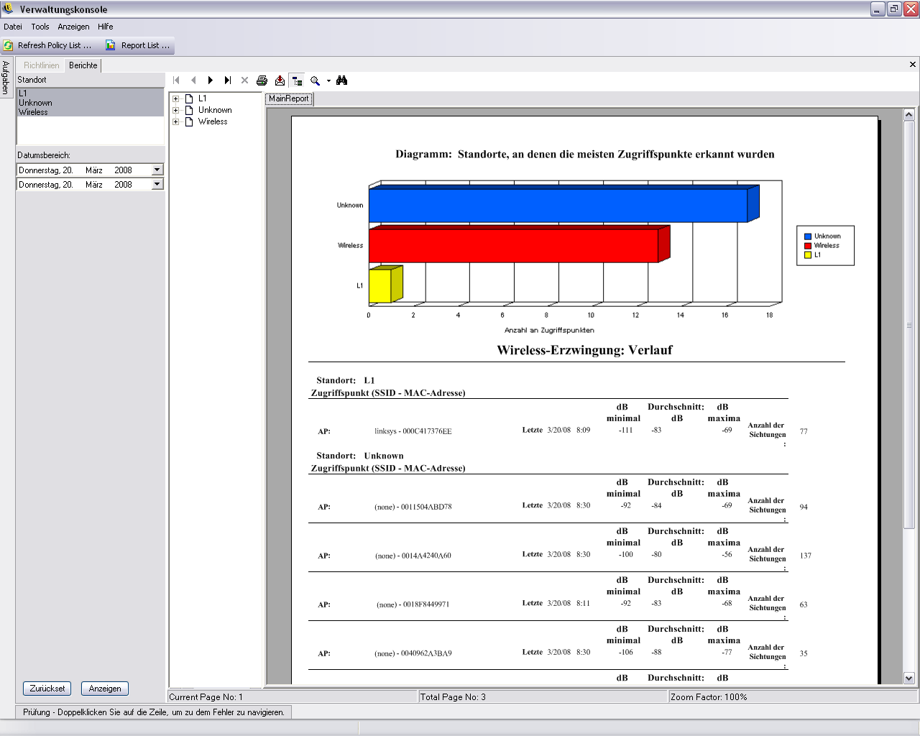Image resolution: width=920 pixels, height=736 pixels.
Task: Click the blue Unknown legend swatch
Action: [x=808, y=236]
